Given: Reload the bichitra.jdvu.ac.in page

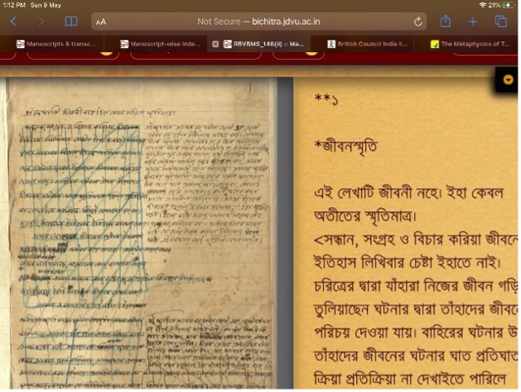Looking at the screenshot, I should coord(418,22).
